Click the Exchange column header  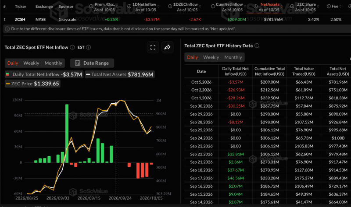(44, 7)
